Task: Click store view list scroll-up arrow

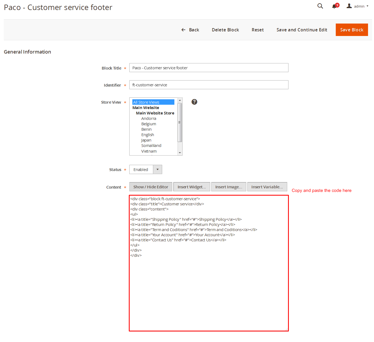Action: [180, 100]
